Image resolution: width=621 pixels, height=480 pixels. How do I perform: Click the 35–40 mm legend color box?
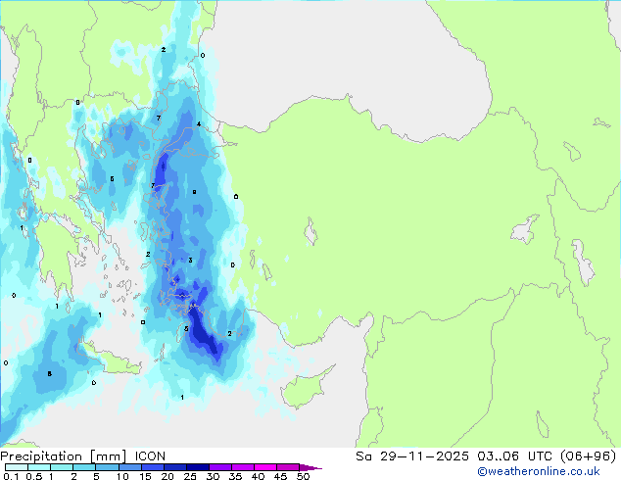[243, 467]
